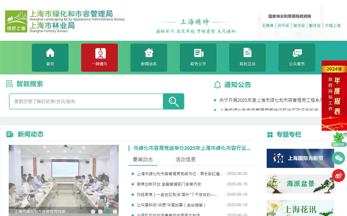Switch to 简体版
The width and height of the screenshot is (347, 216).
299,26
